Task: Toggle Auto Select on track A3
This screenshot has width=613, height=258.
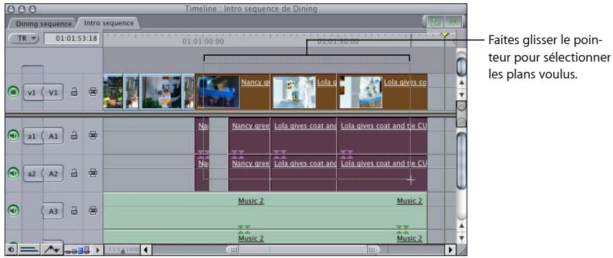Action: tap(93, 211)
